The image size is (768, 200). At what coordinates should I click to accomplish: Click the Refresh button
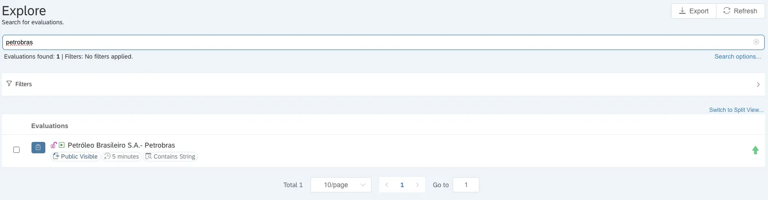click(740, 11)
